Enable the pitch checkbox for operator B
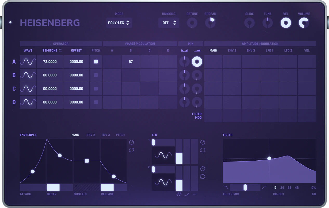Screen dimensions: 329x208 coord(96,75)
